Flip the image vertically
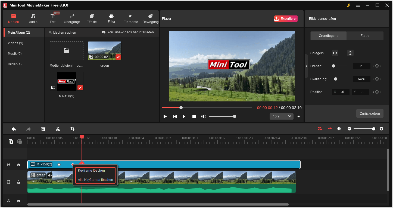Screen dimensions: 393x208 (x=350, y=53)
